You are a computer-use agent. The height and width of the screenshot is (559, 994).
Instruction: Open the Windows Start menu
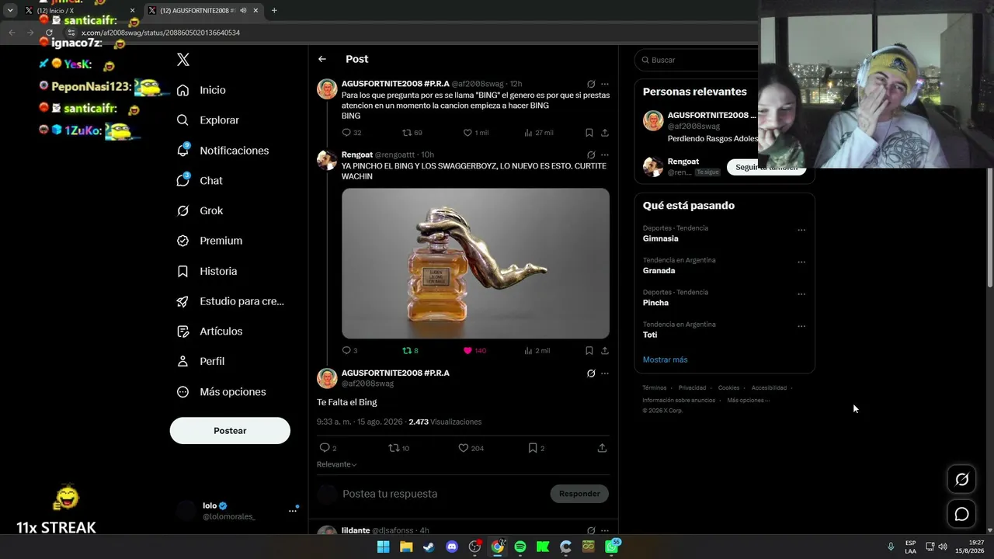coord(383,547)
